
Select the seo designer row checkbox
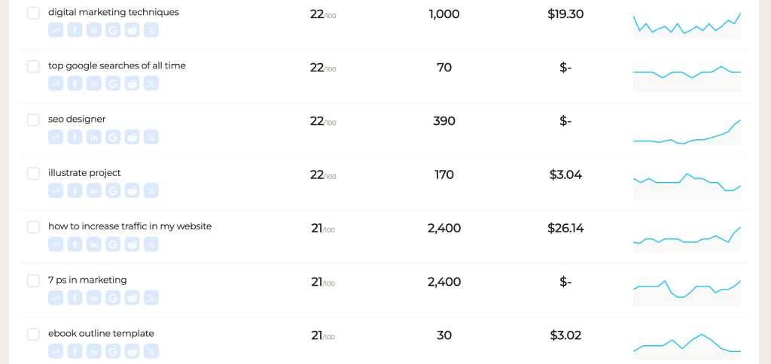(33, 120)
